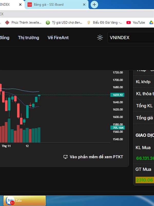This screenshot has height=206, width=154.
Task: Click Vào phần mềm để xem PTKT
Action: [x=96, y=157]
